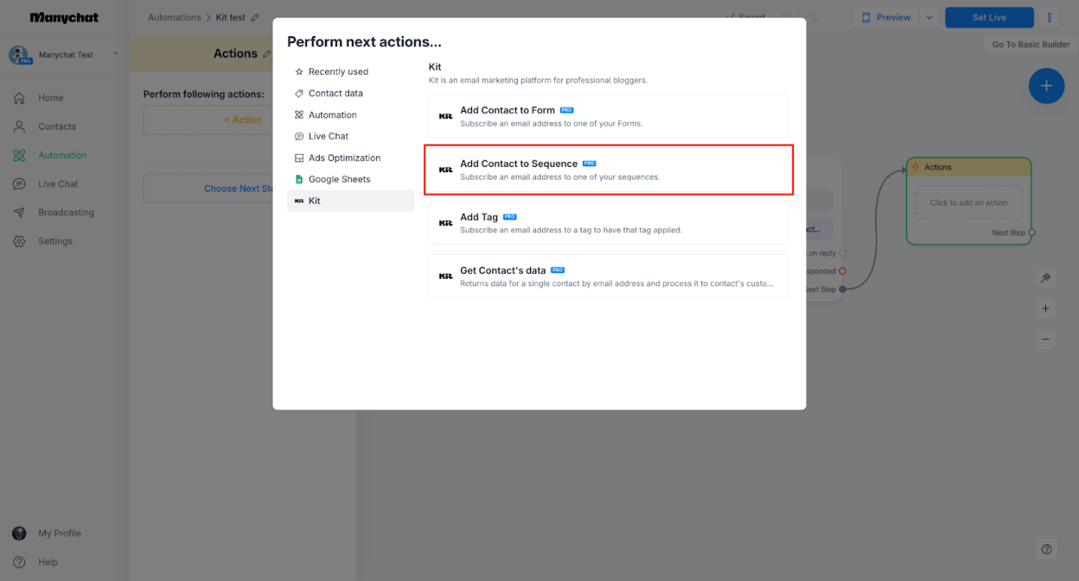Screen dimensions: 1079x581
Task: Click the 'Click to add an action' placeholder
Action: [x=968, y=202]
